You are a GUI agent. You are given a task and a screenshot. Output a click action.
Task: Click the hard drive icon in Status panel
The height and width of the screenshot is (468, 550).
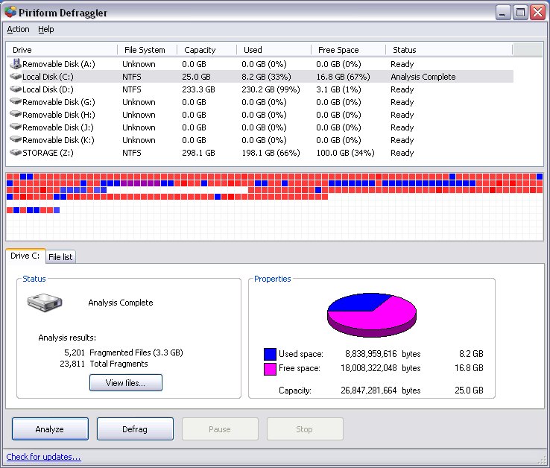[45, 302]
